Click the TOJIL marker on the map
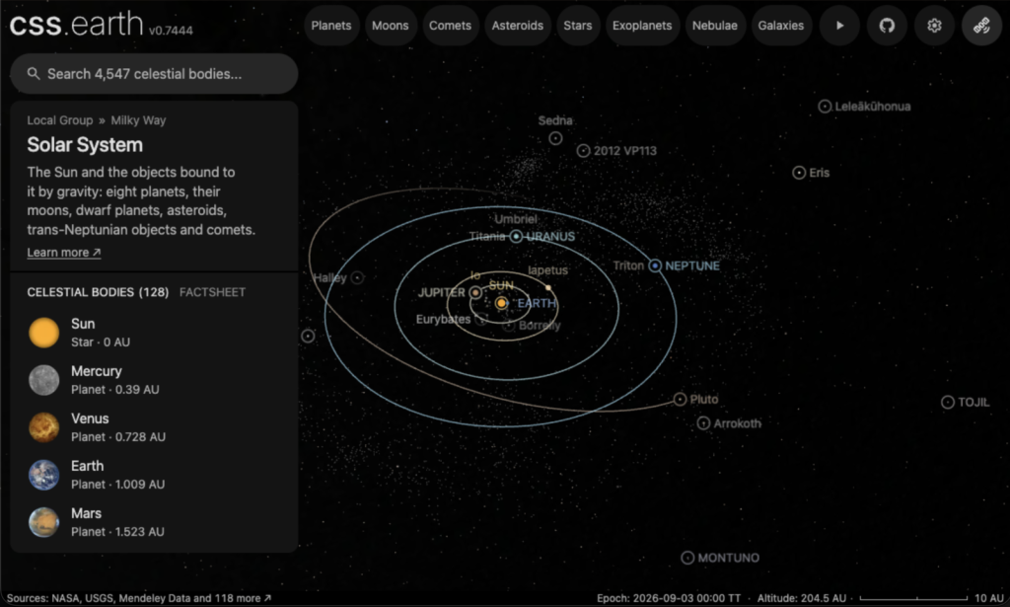 click(x=948, y=402)
